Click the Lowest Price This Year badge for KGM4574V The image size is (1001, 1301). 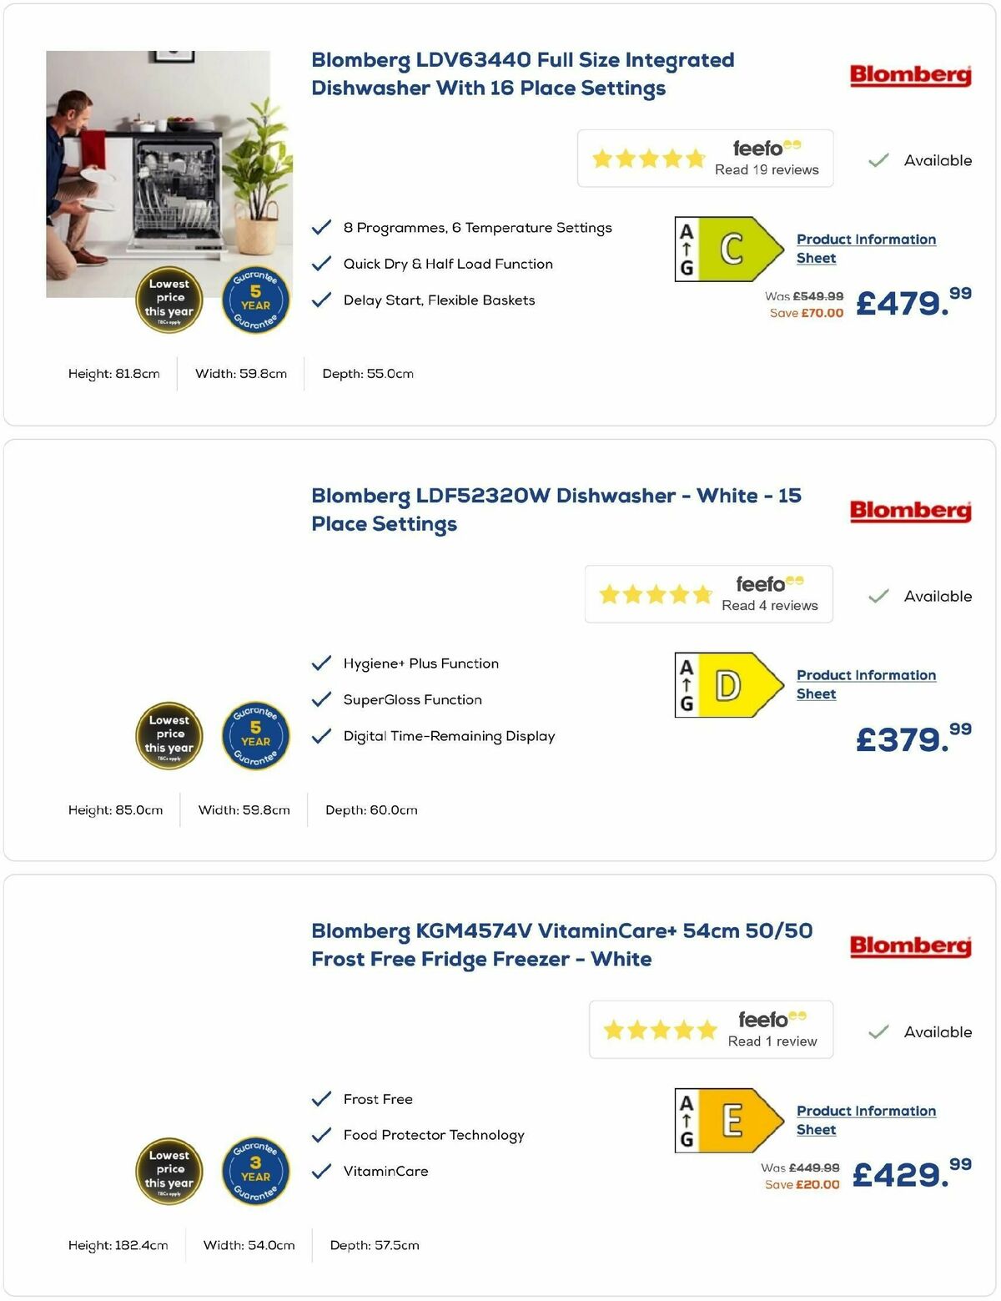click(169, 1172)
